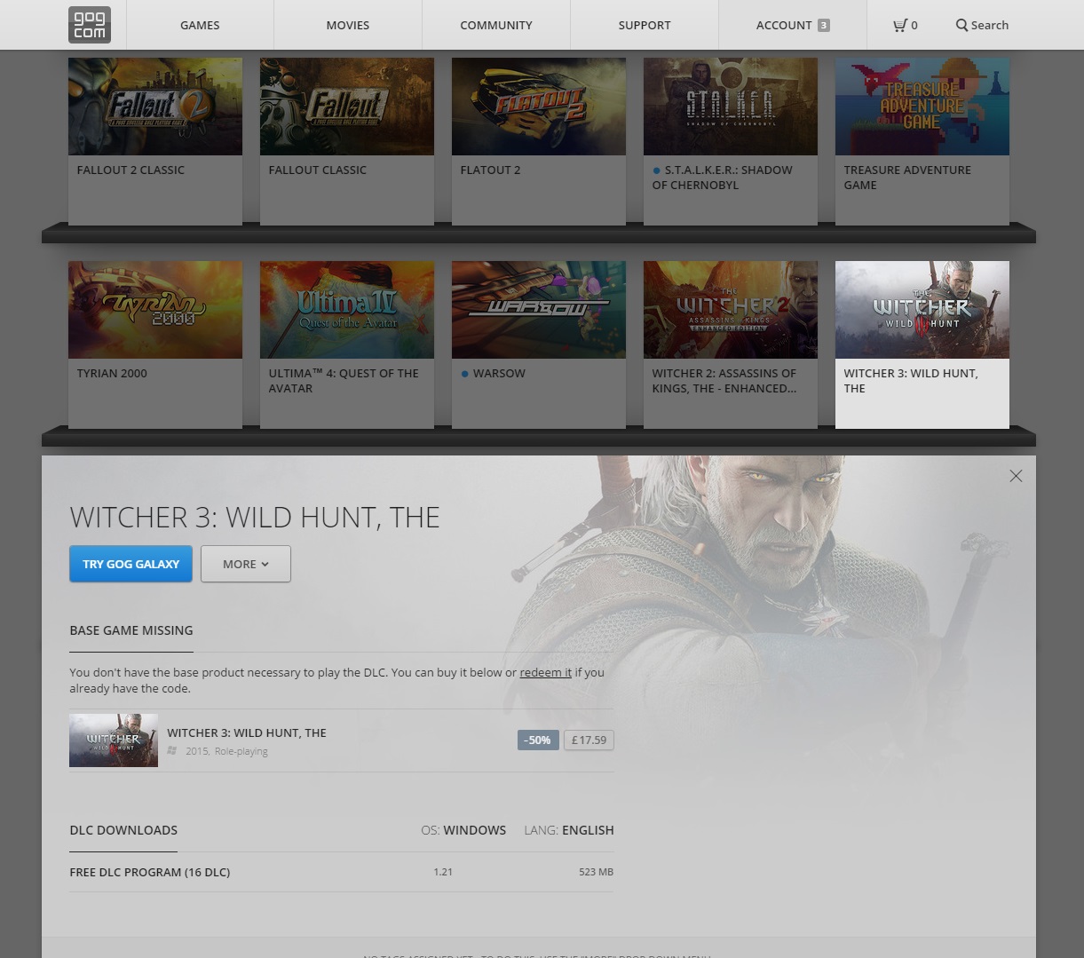The width and height of the screenshot is (1084, 958).
Task: Open the Witcher 3 base game title link
Action: [x=247, y=732]
